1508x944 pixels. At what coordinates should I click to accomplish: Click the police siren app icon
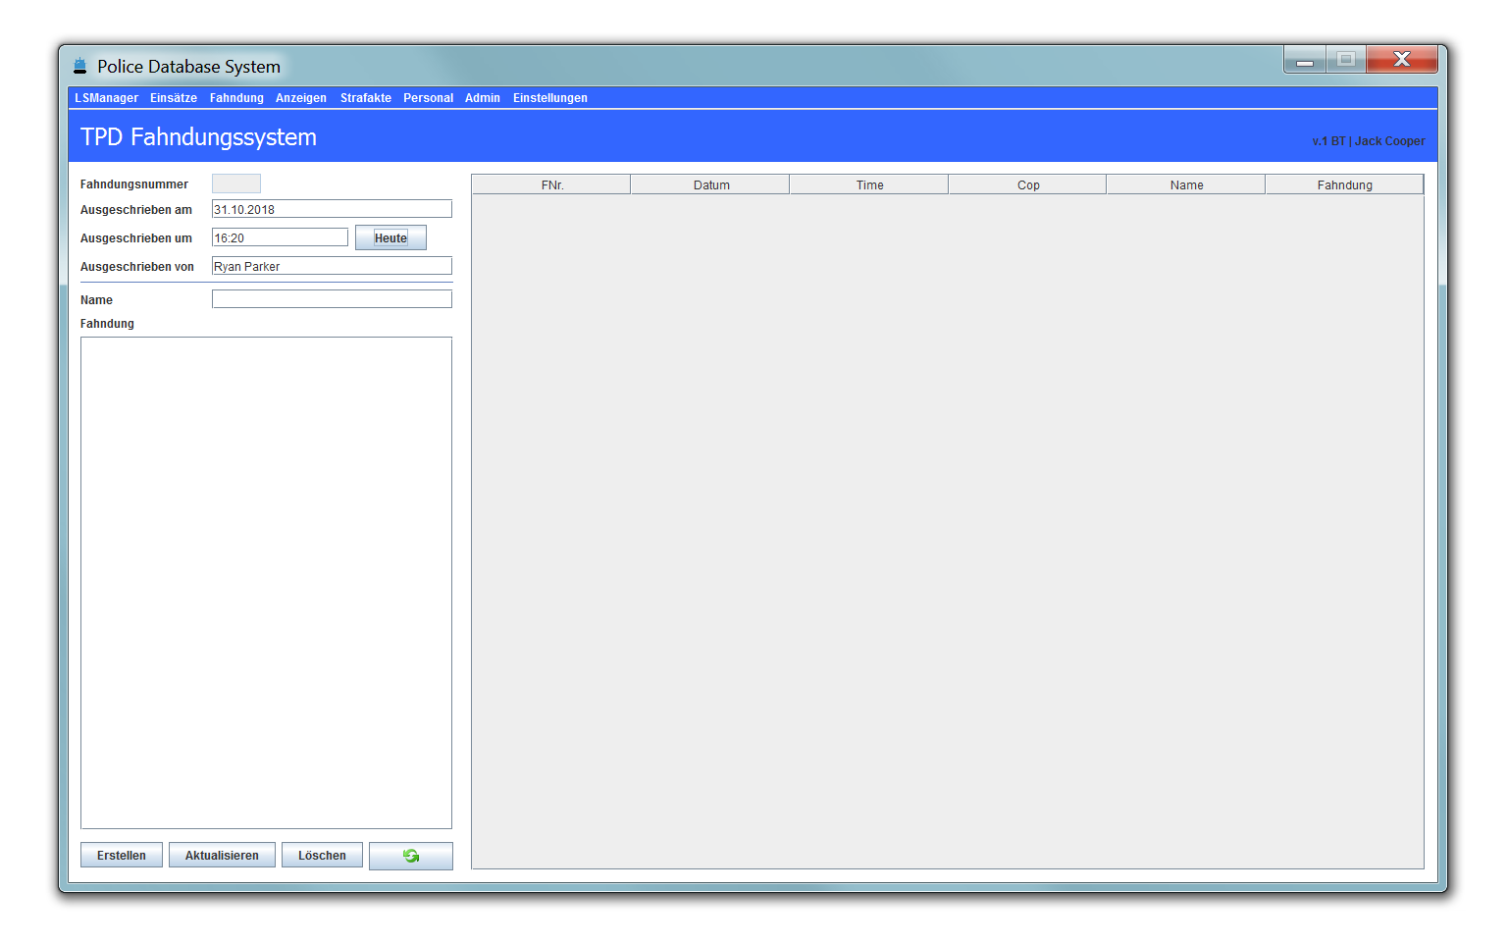(79, 66)
